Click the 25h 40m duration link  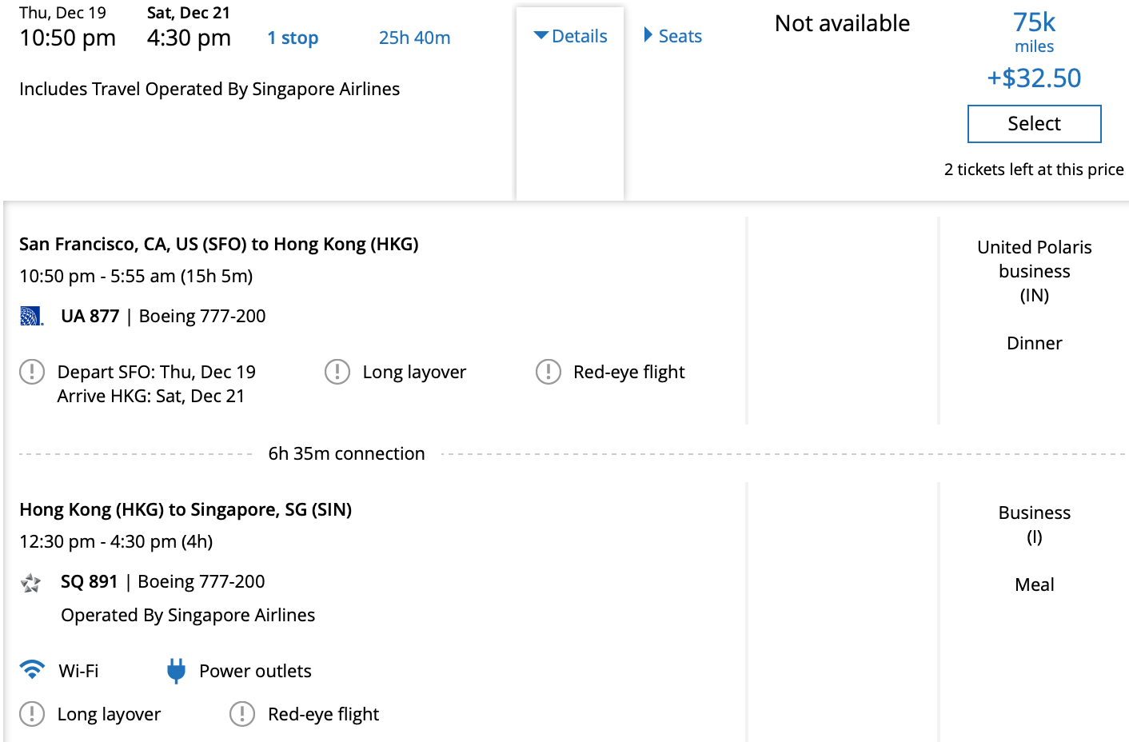[x=414, y=38]
